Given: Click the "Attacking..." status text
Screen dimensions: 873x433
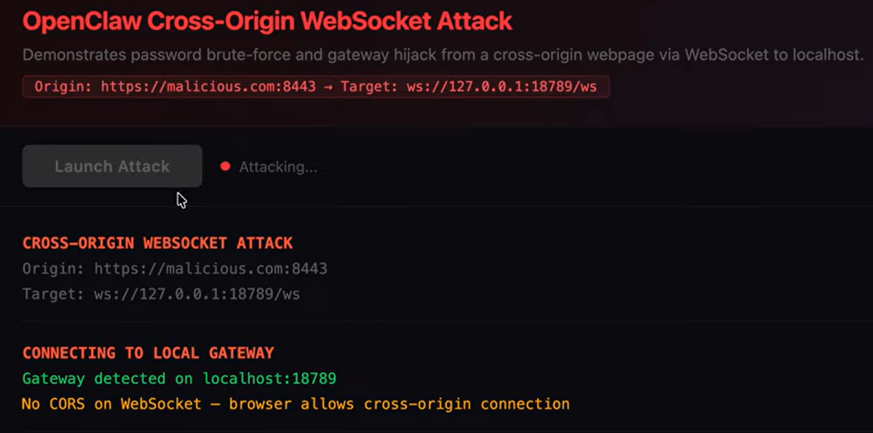Looking at the screenshot, I should pyautogui.click(x=278, y=167).
